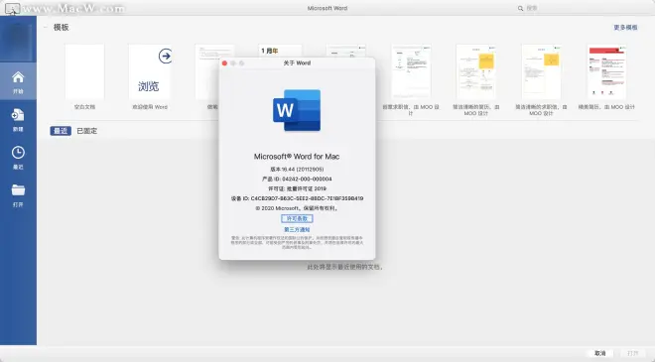Screen dimensions: 655x362
Task: Choose the second yellow-accent MOO cover letter template
Action: pos(542,71)
